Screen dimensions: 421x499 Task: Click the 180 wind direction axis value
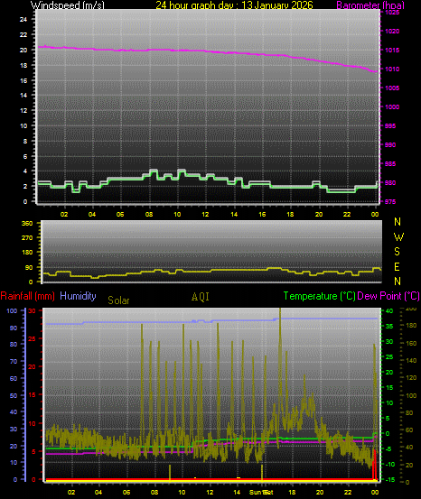[x=27, y=252]
